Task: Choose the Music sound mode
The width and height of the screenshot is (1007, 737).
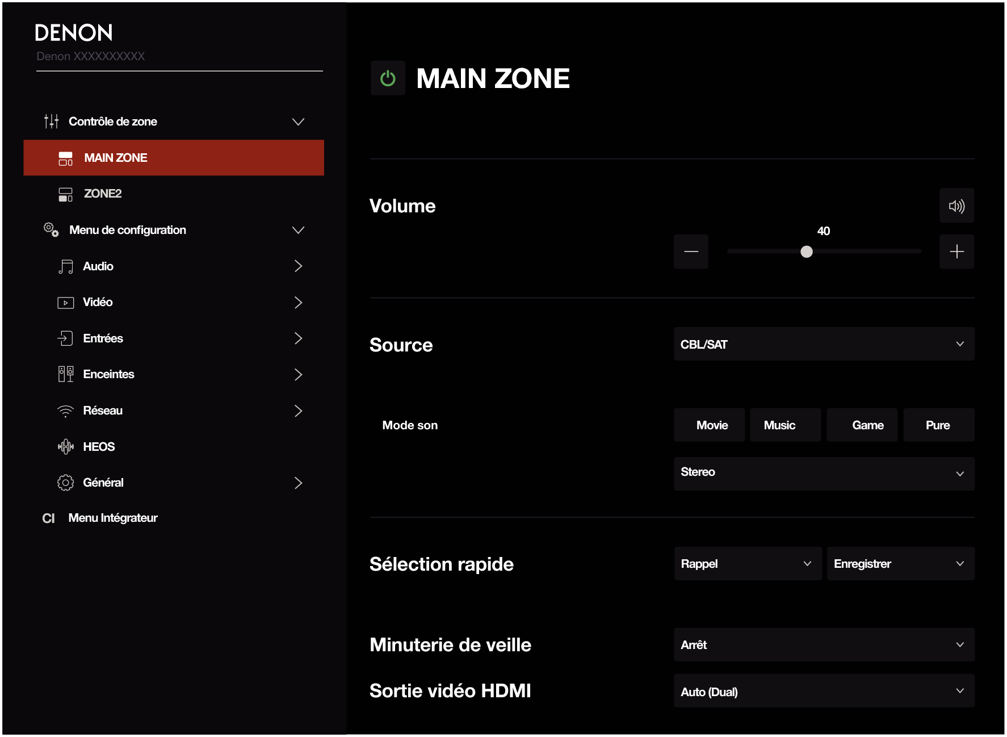Action: point(779,425)
